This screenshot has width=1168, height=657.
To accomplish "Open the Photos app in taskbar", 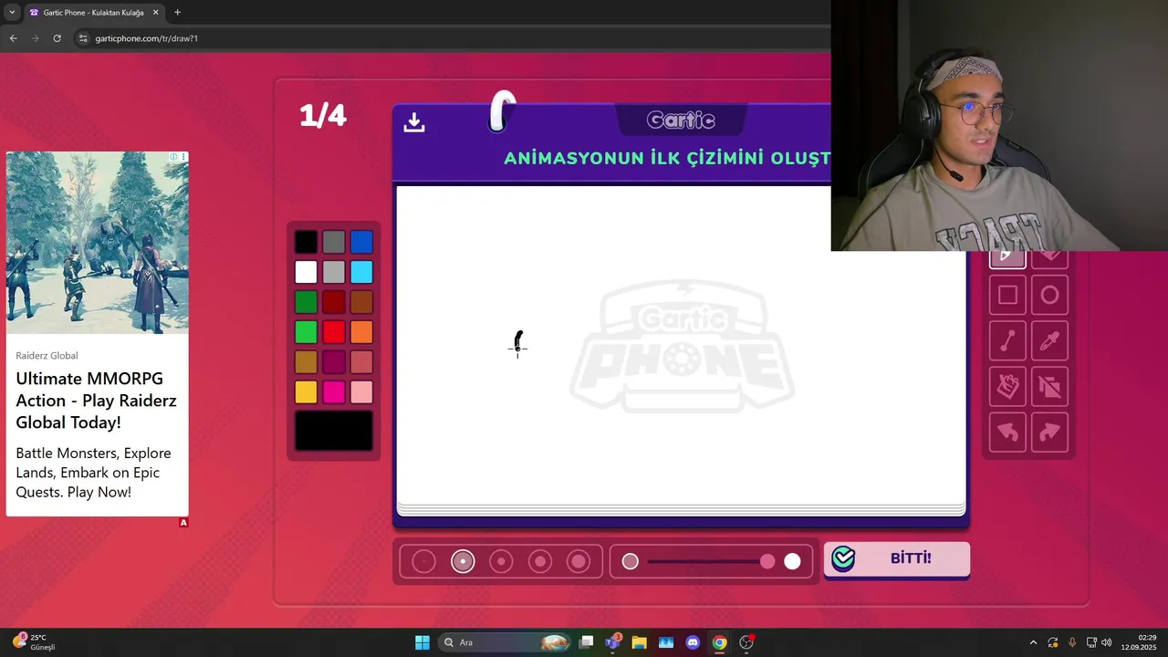I will [665, 642].
